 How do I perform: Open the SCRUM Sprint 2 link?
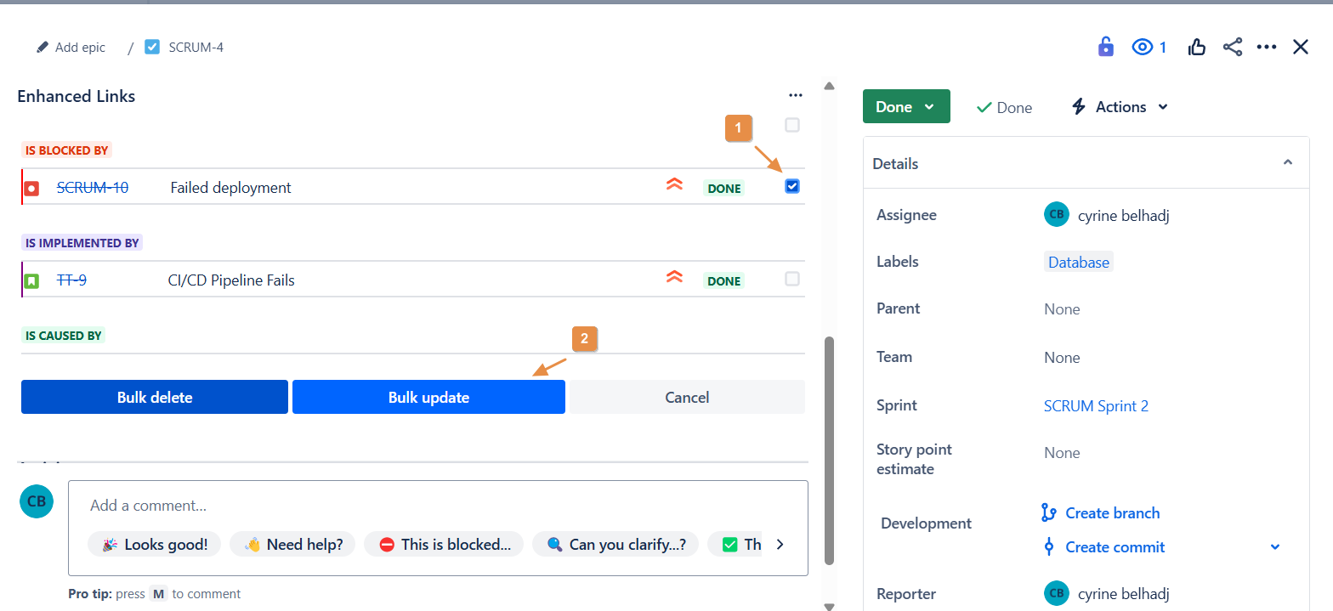coord(1096,405)
